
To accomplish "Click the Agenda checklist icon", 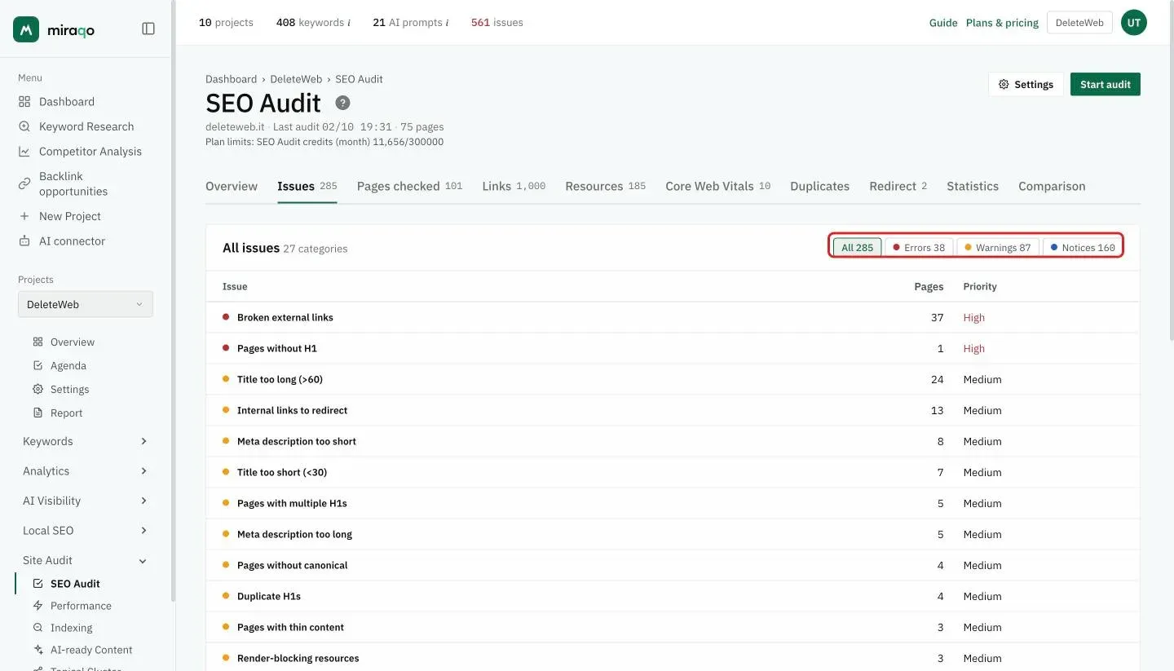I will tap(38, 366).
